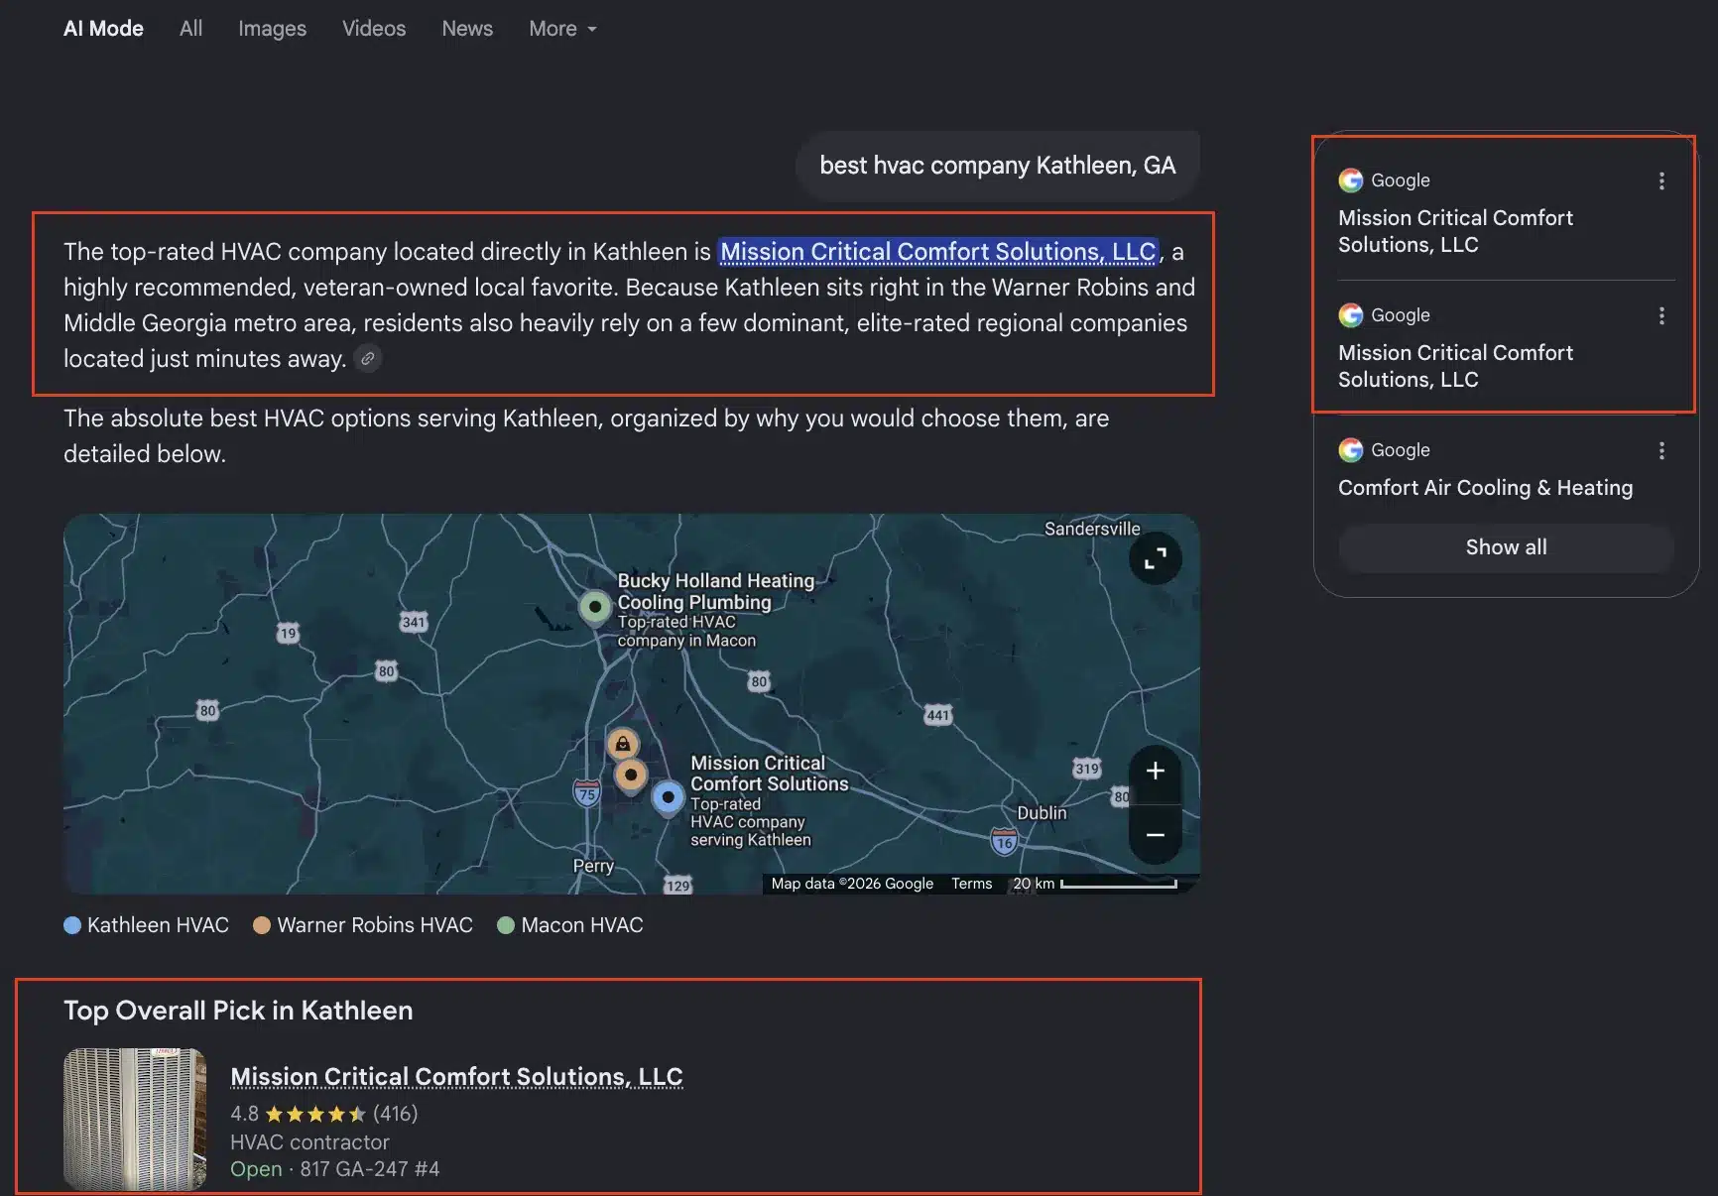Image resolution: width=1718 pixels, height=1196 pixels.
Task: Click 'Map data ©2026 Google' text
Action: pos(852,884)
